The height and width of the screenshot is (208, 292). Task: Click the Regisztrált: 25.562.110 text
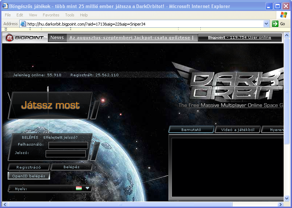pyautogui.click(x=95, y=75)
